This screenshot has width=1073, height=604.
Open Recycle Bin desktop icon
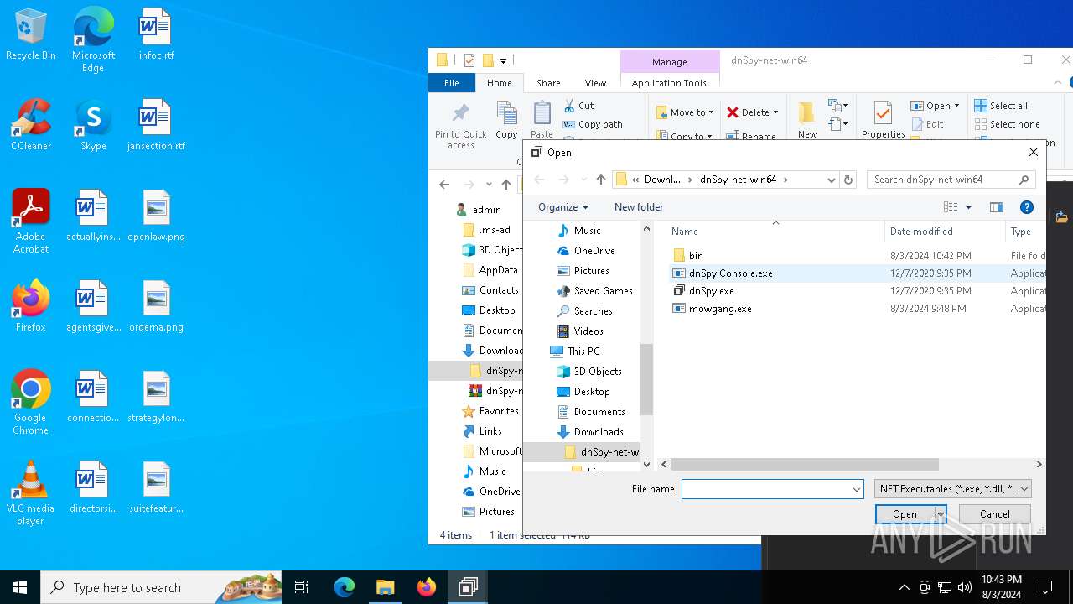(x=31, y=35)
